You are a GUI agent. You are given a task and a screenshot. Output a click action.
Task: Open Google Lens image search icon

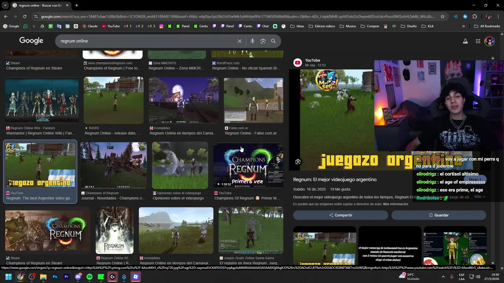pyautogui.click(x=263, y=41)
